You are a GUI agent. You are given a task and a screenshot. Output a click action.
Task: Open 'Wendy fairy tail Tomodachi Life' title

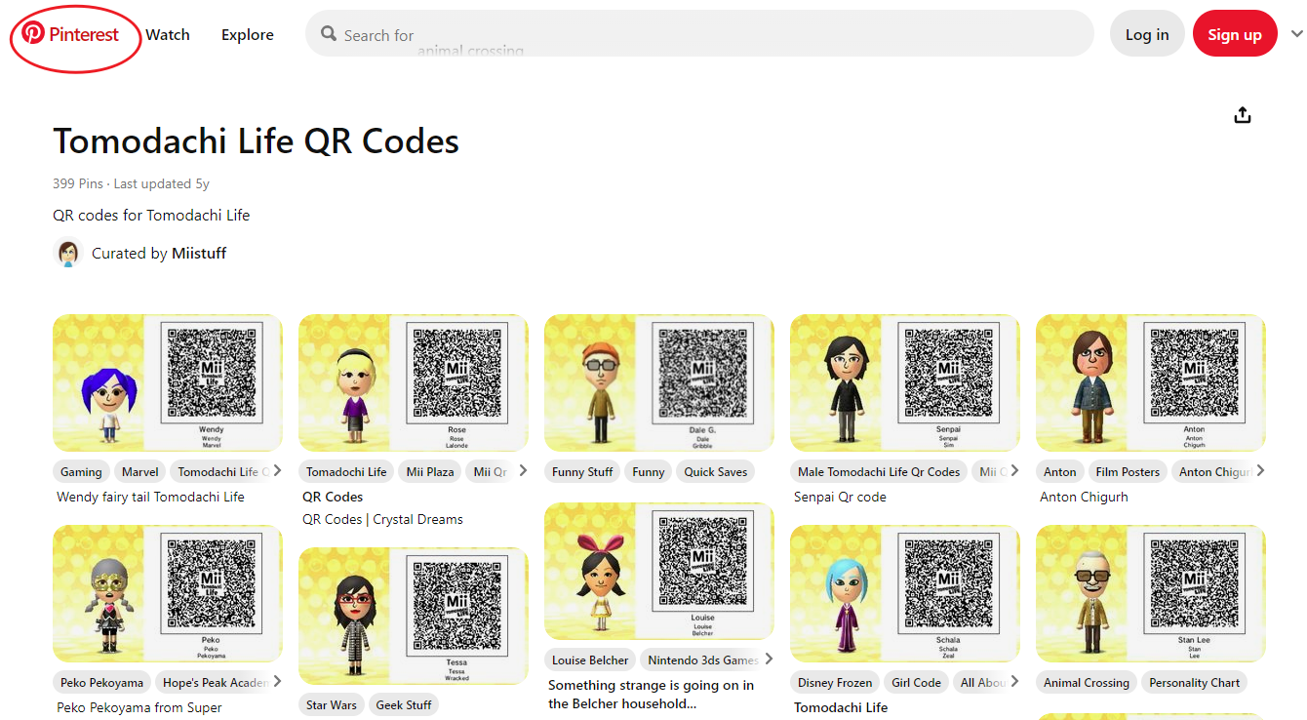coord(150,497)
